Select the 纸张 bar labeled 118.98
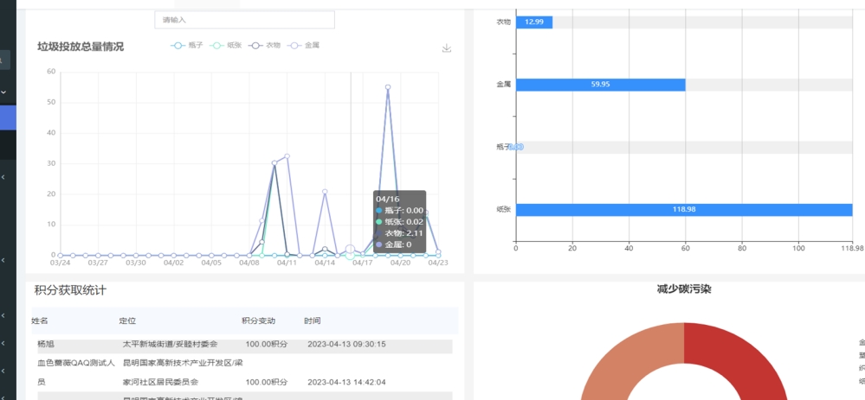This screenshot has width=865, height=400. tap(684, 210)
